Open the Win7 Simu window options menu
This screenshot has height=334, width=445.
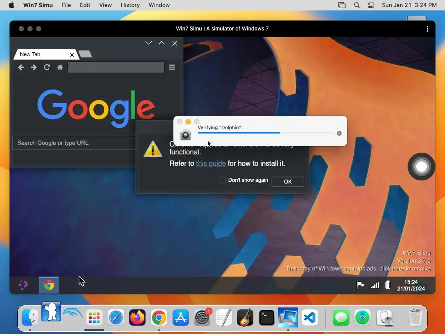coord(427,29)
